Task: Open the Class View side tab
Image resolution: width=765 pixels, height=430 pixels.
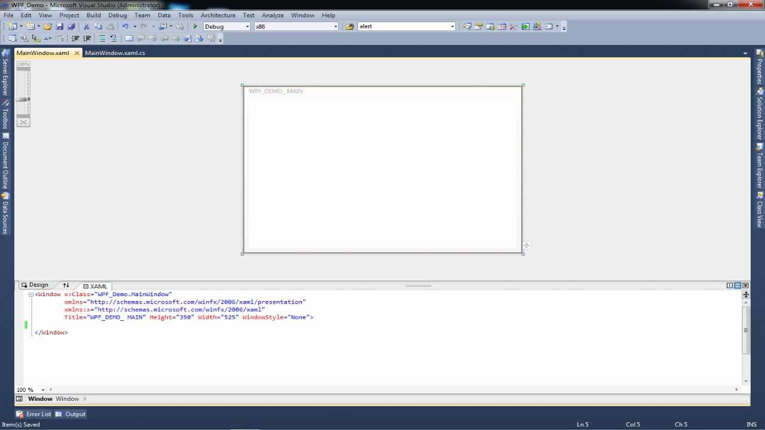Action: 760,210
